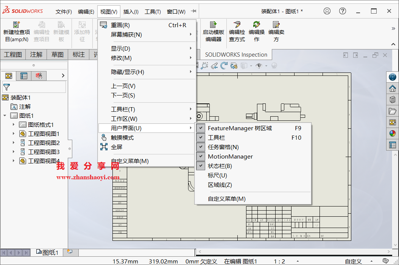Expand the 工程图视图1 tree node
The height and width of the screenshot is (265, 399).
click(x=14, y=134)
